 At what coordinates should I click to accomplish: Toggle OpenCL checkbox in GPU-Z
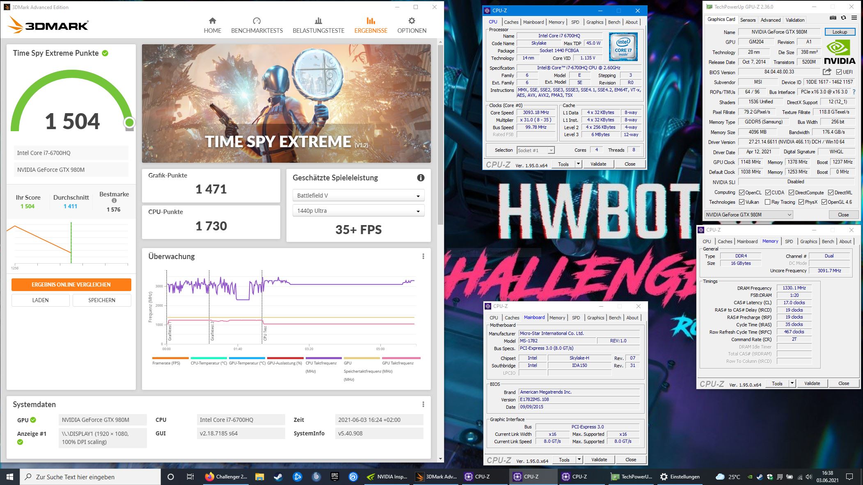pyautogui.click(x=742, y=192)
